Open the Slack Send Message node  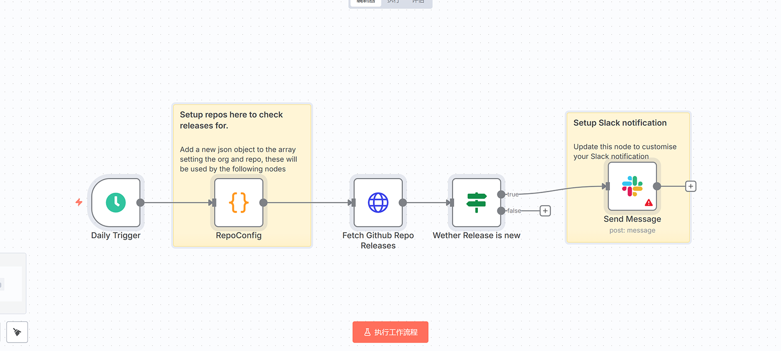click(x=632, y=186)
